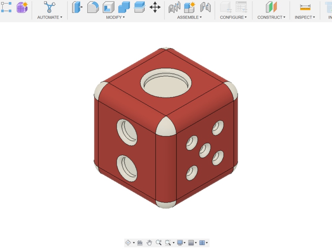Click the large hole on the die's top face

click(x=166, y=83)
